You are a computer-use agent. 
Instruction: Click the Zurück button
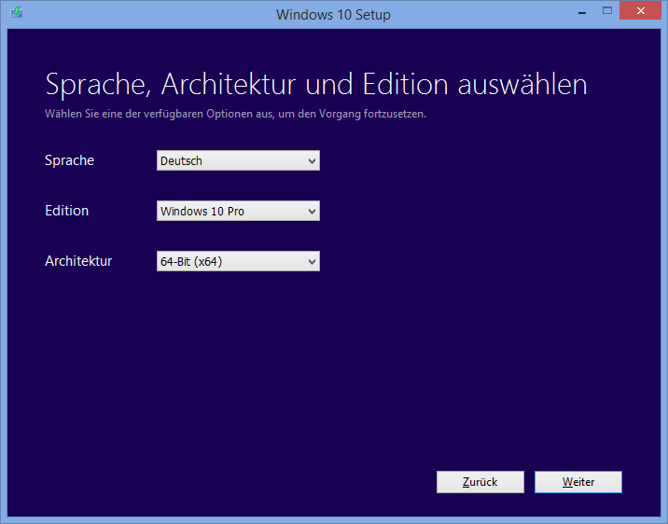point(480,482)
